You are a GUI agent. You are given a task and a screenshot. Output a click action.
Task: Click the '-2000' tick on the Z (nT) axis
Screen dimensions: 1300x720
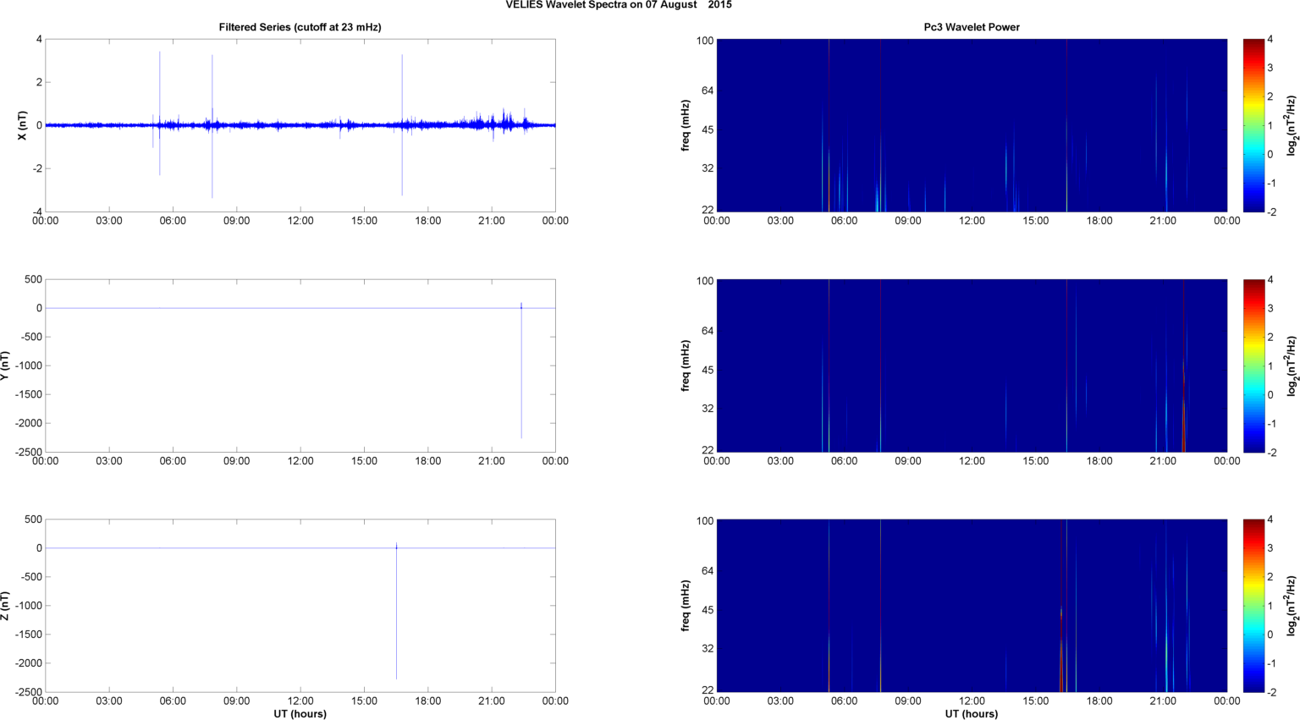(x=28, y=663)
